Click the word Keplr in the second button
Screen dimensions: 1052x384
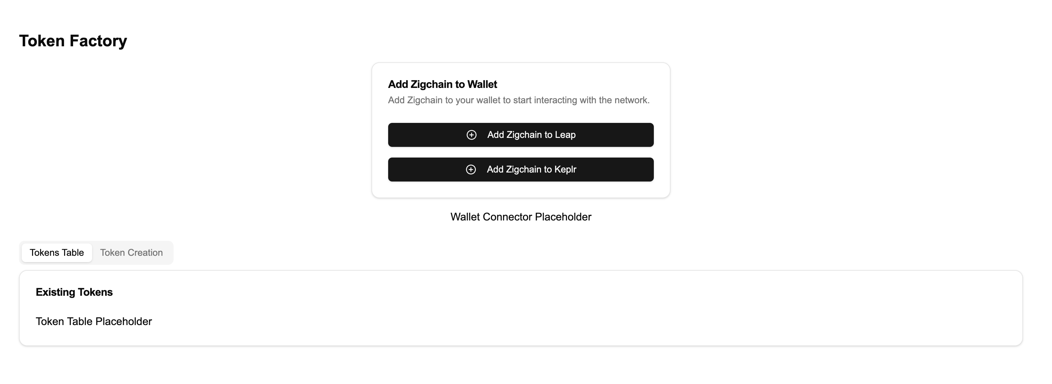[x=565, y=170]
